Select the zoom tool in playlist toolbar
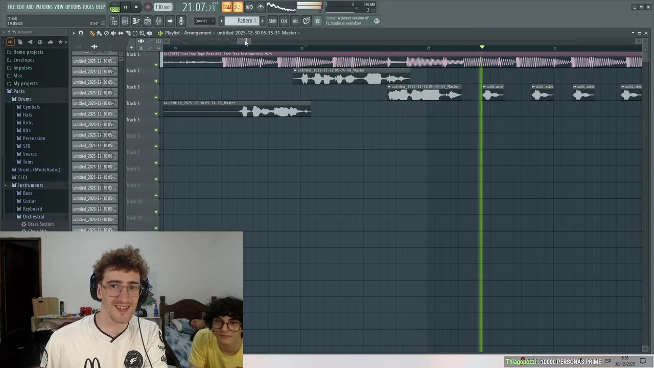The height and width of the screenshot is (368, 654). (x=142, y=33)
